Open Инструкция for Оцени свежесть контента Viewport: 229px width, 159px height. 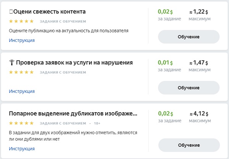(22, 40)
